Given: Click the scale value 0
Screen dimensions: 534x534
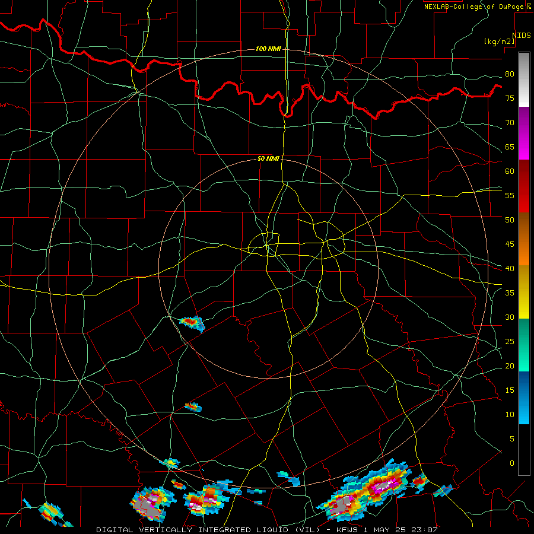Looking at the screenshot, I should coord(512,463).
